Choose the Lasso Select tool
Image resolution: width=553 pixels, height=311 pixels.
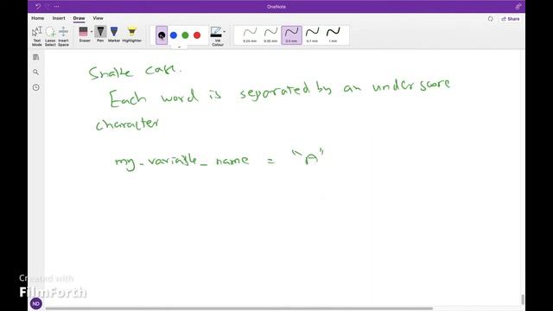click(50, 36)
